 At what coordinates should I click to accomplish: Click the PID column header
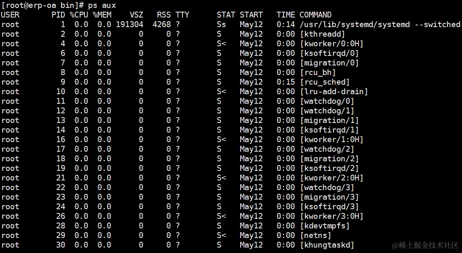[x=58, y=15]
